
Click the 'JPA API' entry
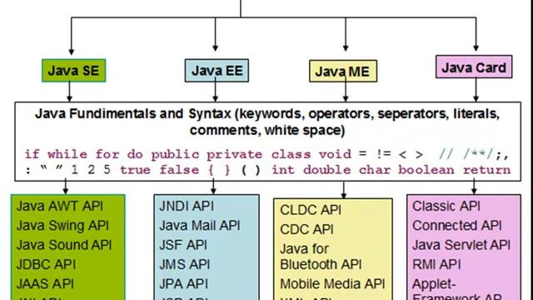point(184,283)
